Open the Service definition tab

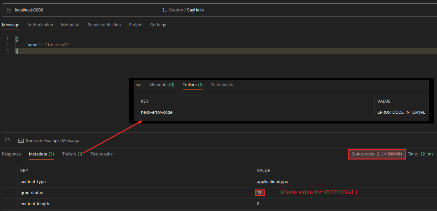[x=104, y=25]
